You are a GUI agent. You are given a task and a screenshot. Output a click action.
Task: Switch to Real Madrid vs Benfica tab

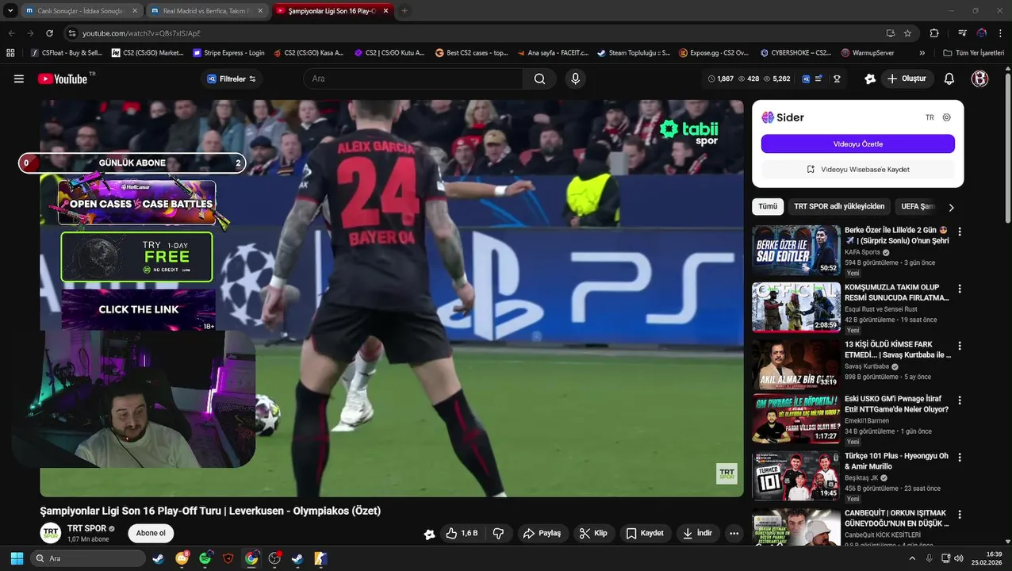point(205,11)
